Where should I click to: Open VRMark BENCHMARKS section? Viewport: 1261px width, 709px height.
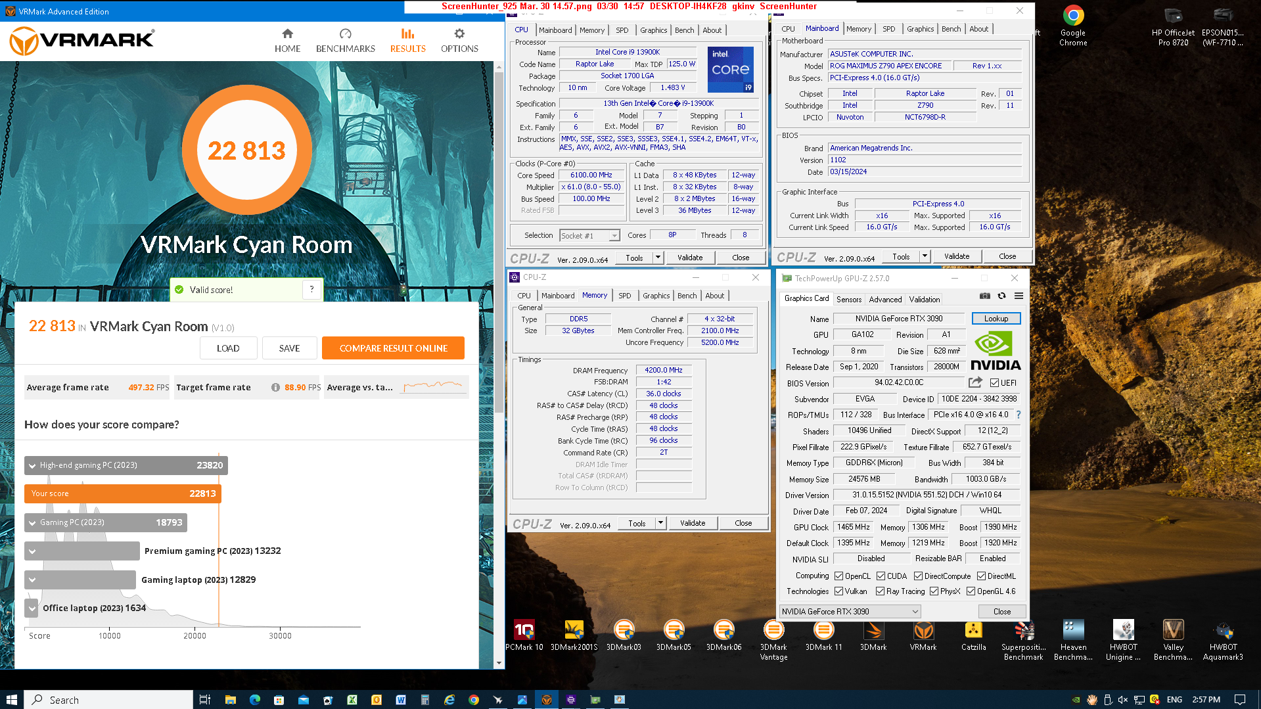coord(345,41)
